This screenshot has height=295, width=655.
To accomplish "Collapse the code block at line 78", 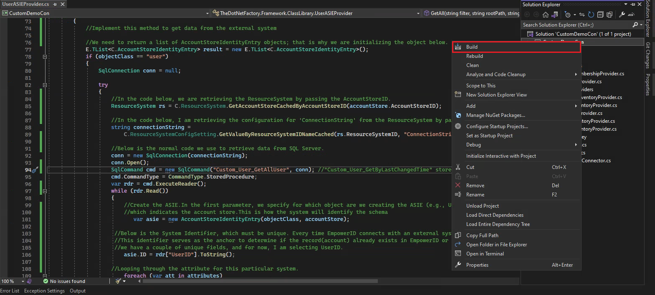I will 45,57.
